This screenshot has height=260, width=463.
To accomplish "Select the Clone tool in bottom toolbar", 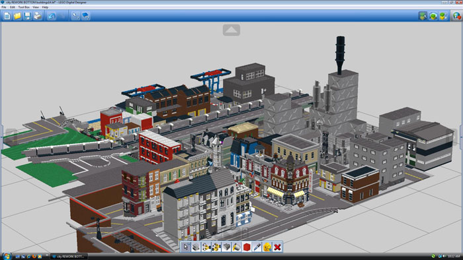I will 196,247.
